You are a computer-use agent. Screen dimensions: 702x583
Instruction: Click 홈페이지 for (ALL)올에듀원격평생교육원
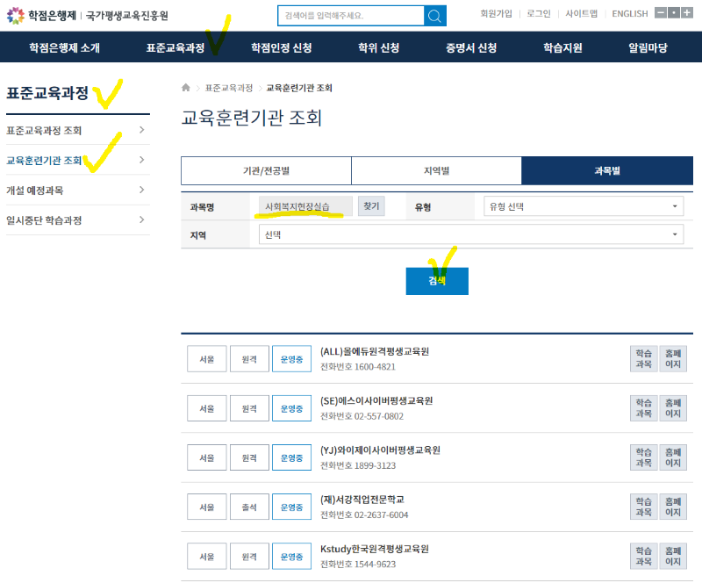tap(672, 358)
